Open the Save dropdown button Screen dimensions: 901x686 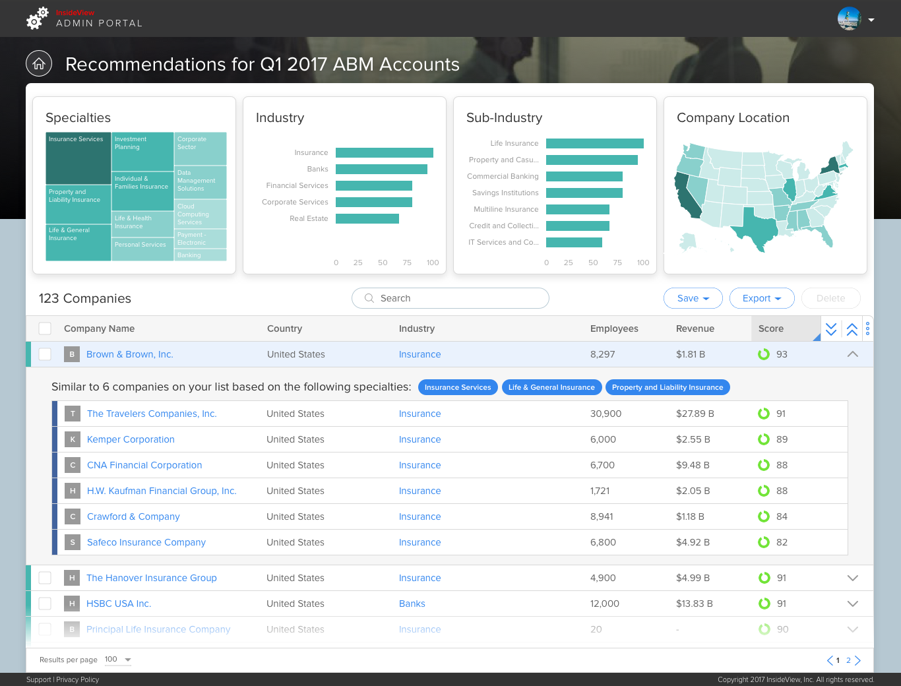point(693,298)
